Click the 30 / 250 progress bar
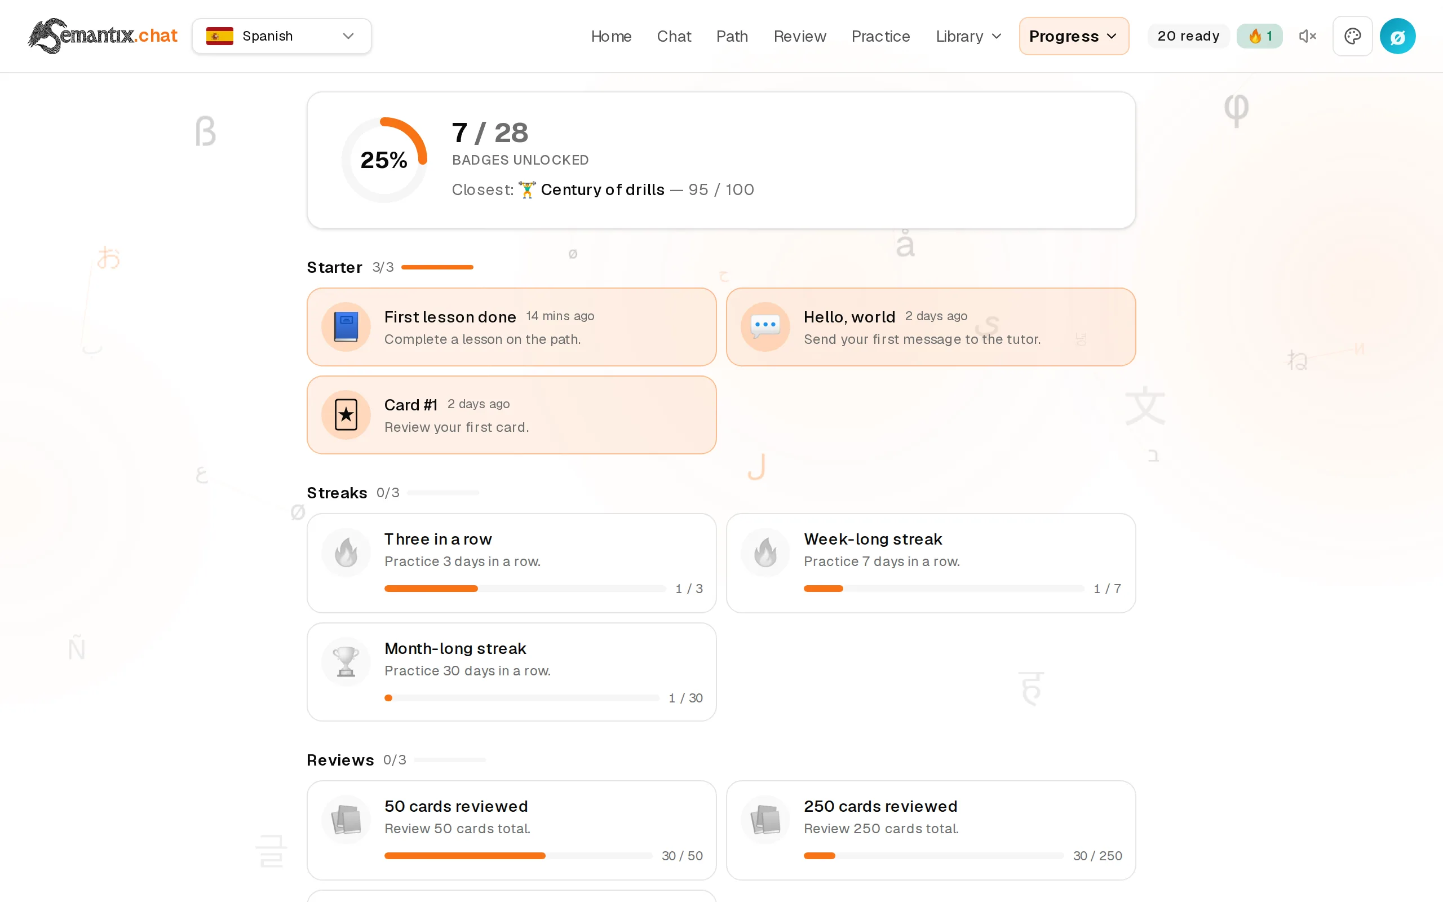The height and width of the screenshot is (902, 1443). [933, 856]
